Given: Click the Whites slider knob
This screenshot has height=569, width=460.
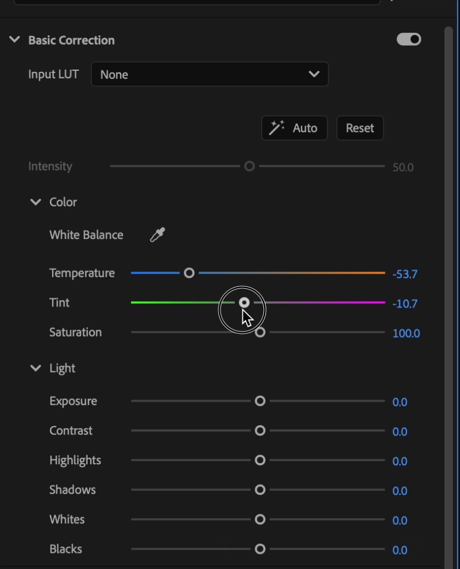Looking at the screenshot, I should tap(260, 519).
